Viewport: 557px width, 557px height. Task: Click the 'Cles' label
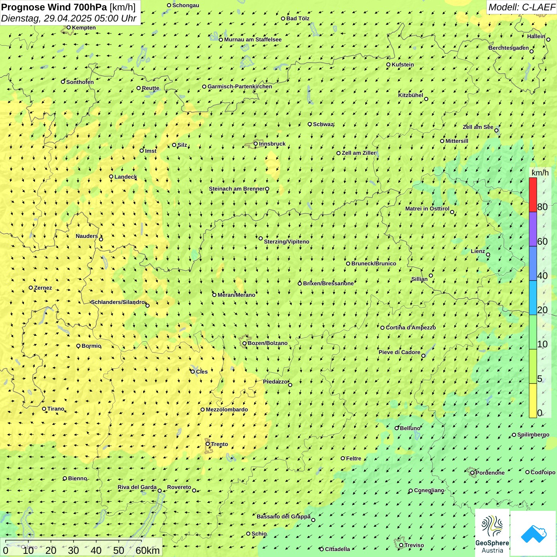(202, 372)
